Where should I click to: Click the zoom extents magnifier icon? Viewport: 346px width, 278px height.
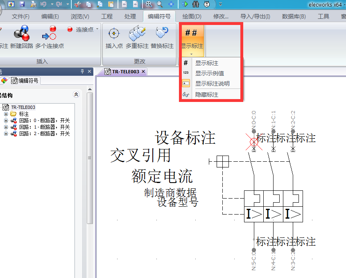[x=149, y=4]
